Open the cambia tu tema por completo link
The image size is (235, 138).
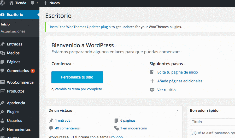(79, 89)
